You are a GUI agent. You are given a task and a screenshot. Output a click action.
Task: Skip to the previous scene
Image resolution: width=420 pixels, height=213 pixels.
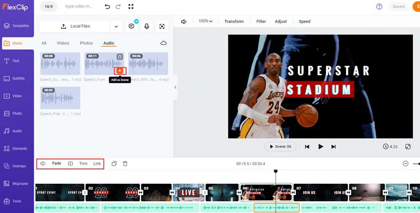(x=307, y=146)
